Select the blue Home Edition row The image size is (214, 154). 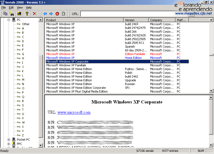pyautogui.click(x=117, y=58)
